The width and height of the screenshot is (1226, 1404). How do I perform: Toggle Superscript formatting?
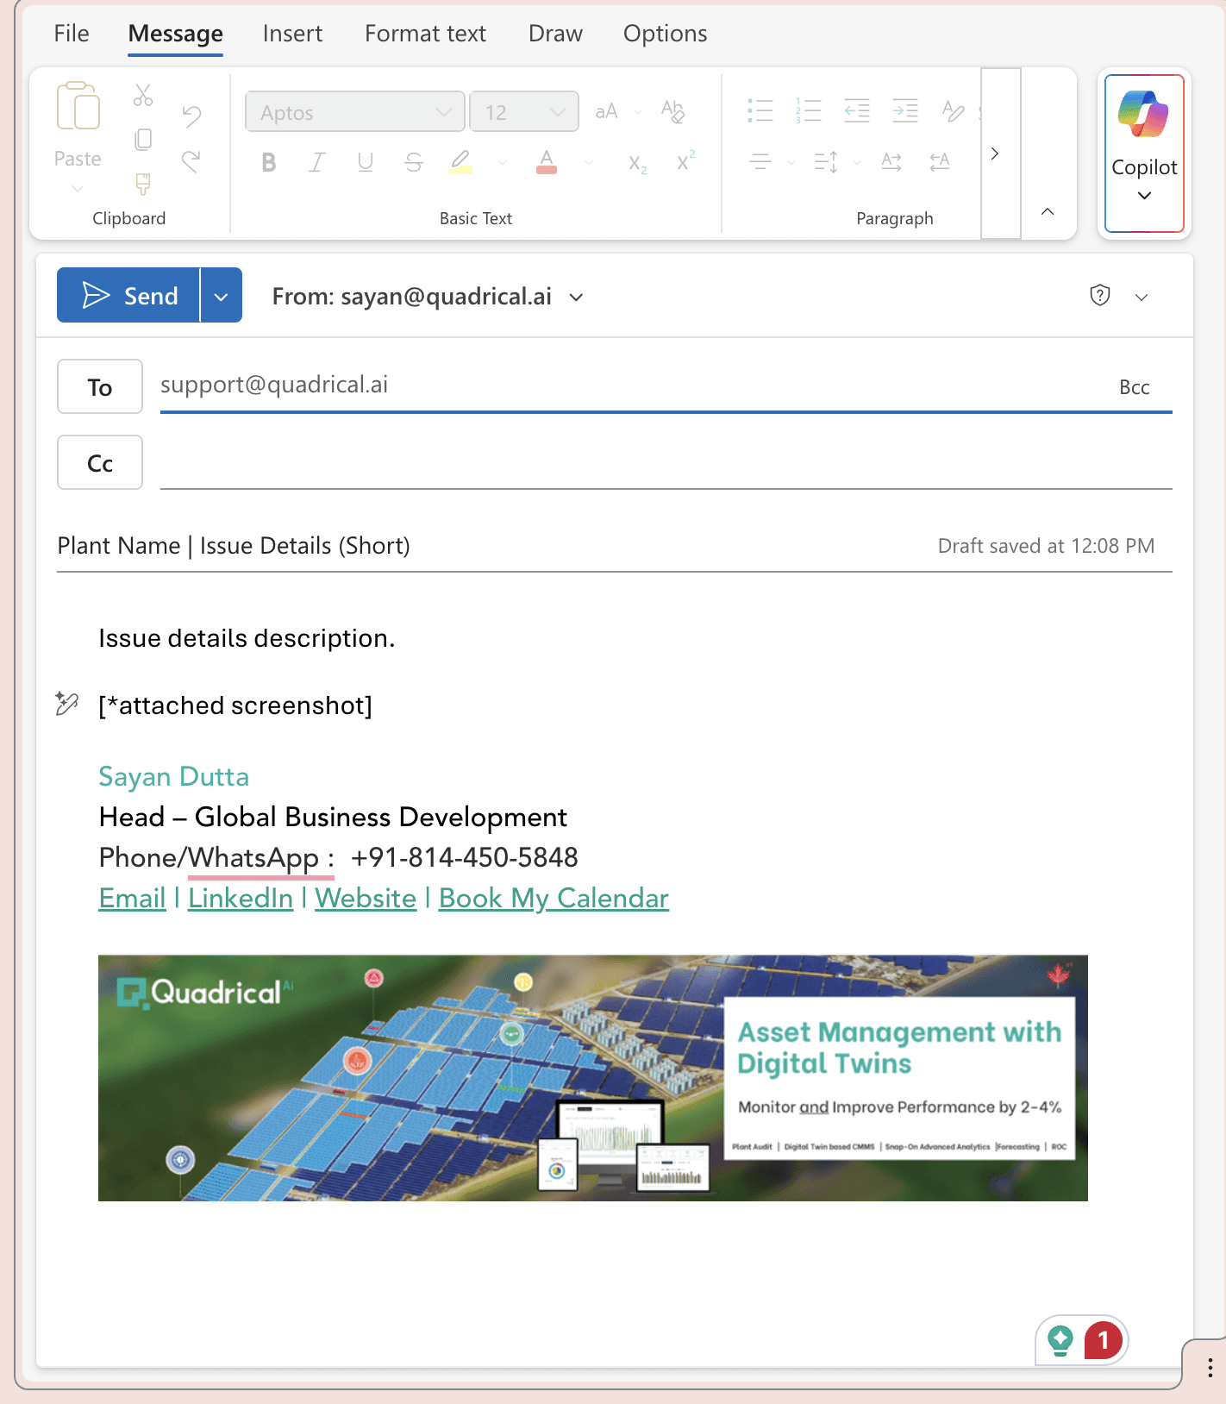click(685, 160)
